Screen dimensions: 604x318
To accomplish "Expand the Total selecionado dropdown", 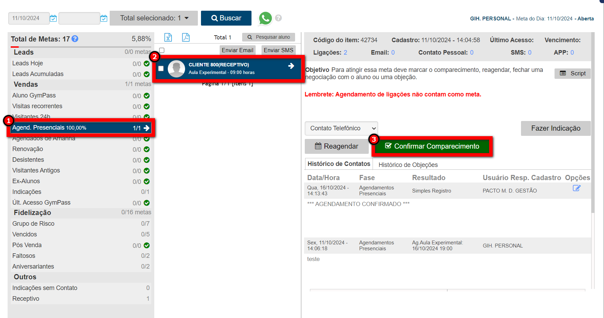I will pyautogui.click(x=154, y=18).
